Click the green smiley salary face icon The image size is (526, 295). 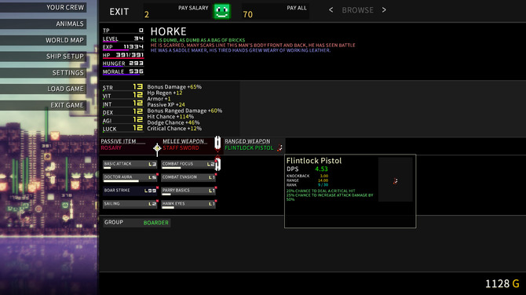[221, 12]
